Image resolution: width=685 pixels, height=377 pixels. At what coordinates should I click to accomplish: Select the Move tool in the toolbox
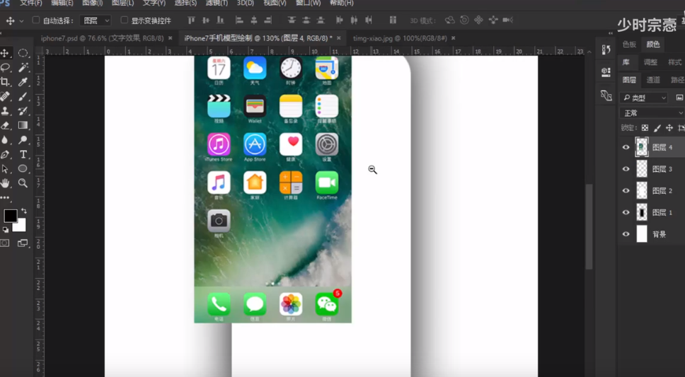coord(5,53)
